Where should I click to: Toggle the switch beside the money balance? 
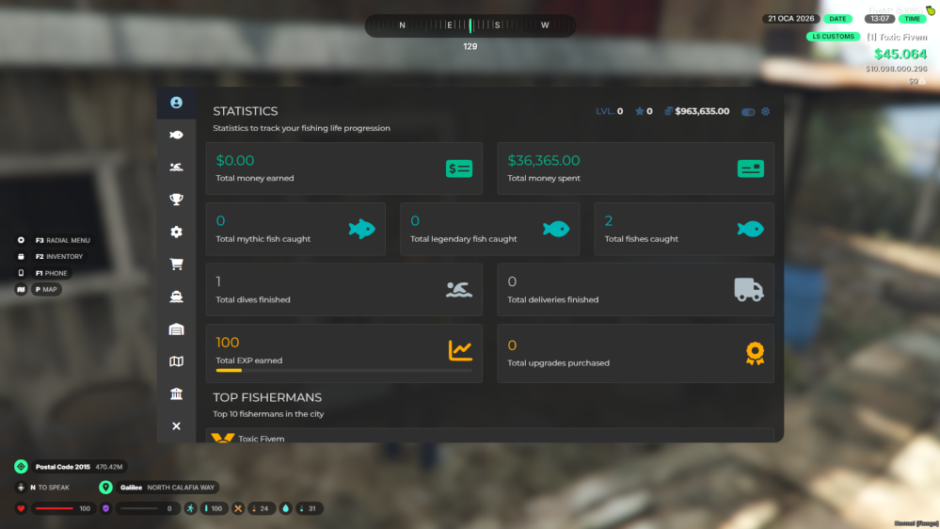point(748,112)
